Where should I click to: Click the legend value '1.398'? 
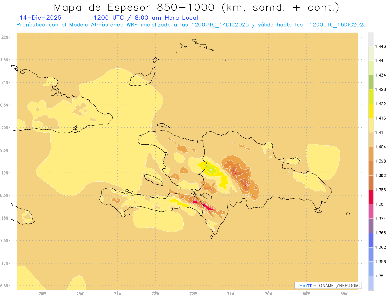[x=381, y=161]
